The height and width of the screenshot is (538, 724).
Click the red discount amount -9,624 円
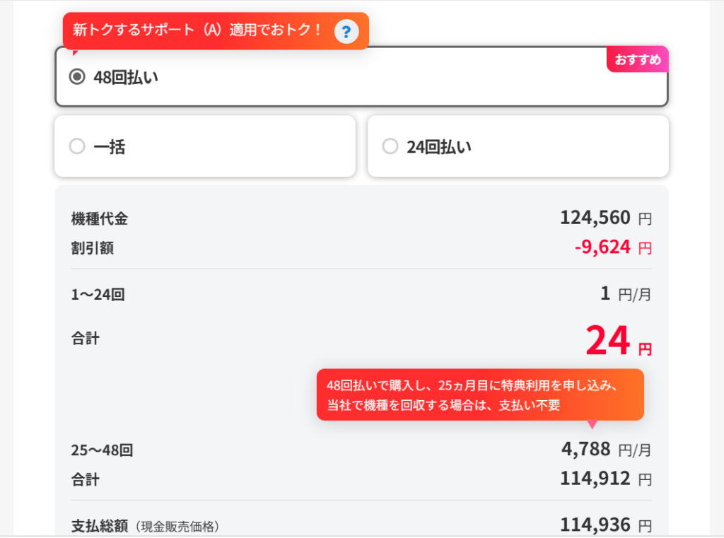pyautogui.click(x=612, y=247)
